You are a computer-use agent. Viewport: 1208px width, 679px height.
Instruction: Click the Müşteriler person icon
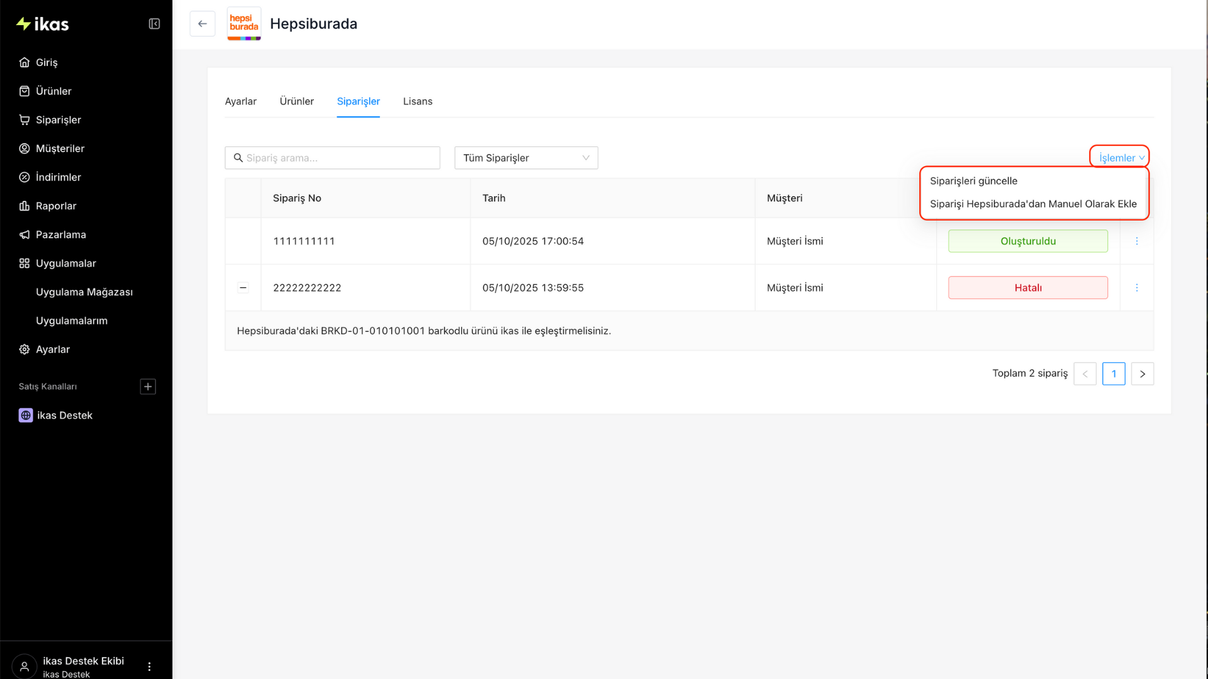click(x=25, y=148)
